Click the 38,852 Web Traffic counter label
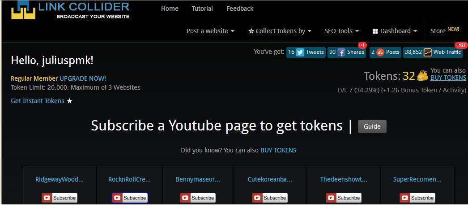This screenshot has width=468, height=208. point(433,52)
